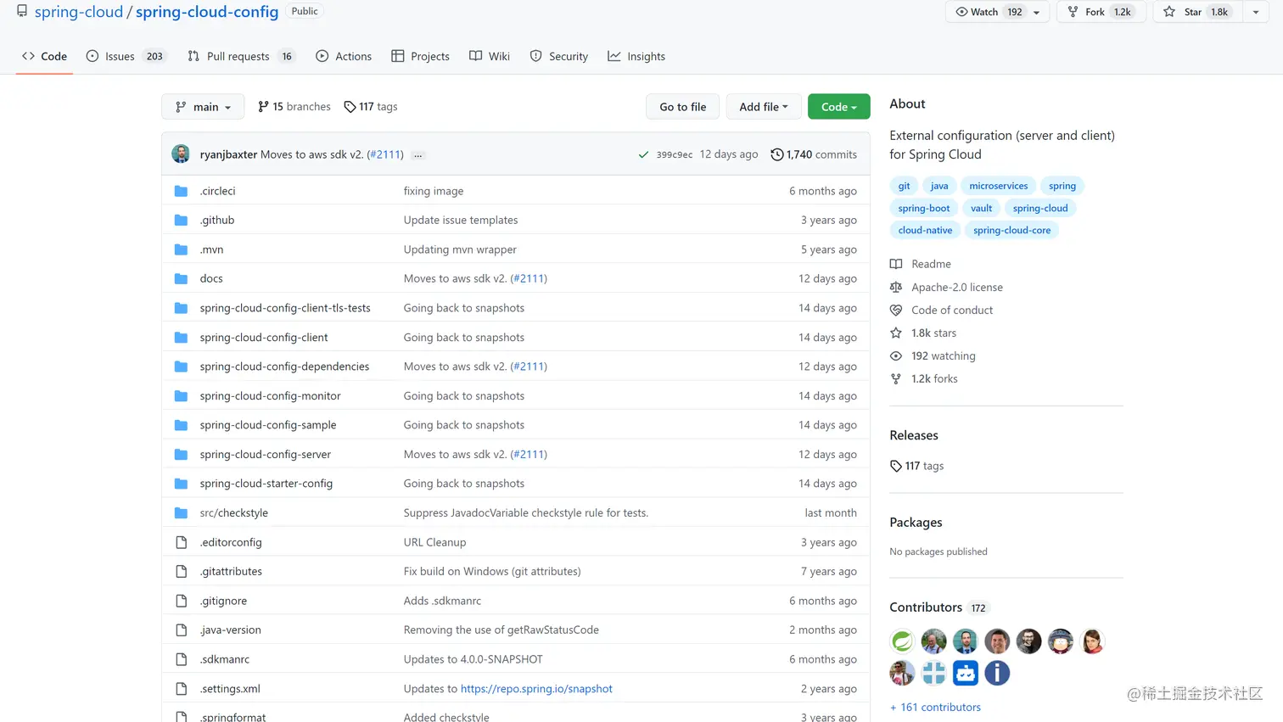
Task: Open the Security tab
Action: point(559,56)
